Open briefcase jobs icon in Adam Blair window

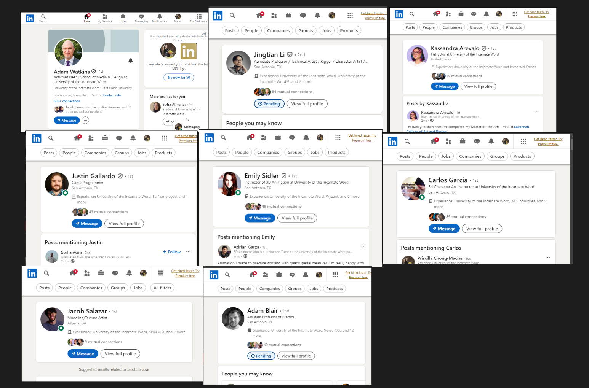click(x=279, y=275)
